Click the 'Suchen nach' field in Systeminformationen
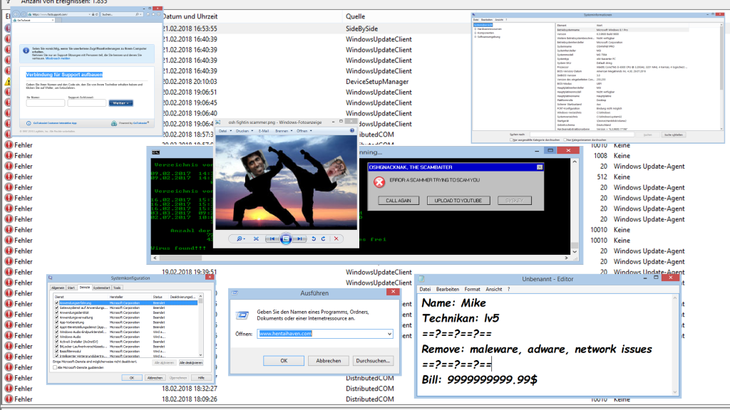 tap(582, 135)
